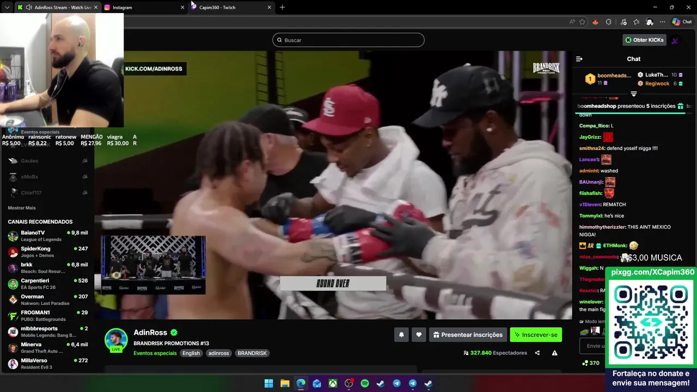Open Outlook mail icon in taskbar

click(x=317, y=383)
